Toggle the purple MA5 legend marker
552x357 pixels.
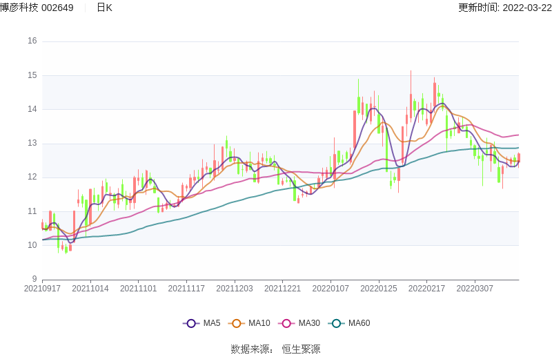point(191,323)
